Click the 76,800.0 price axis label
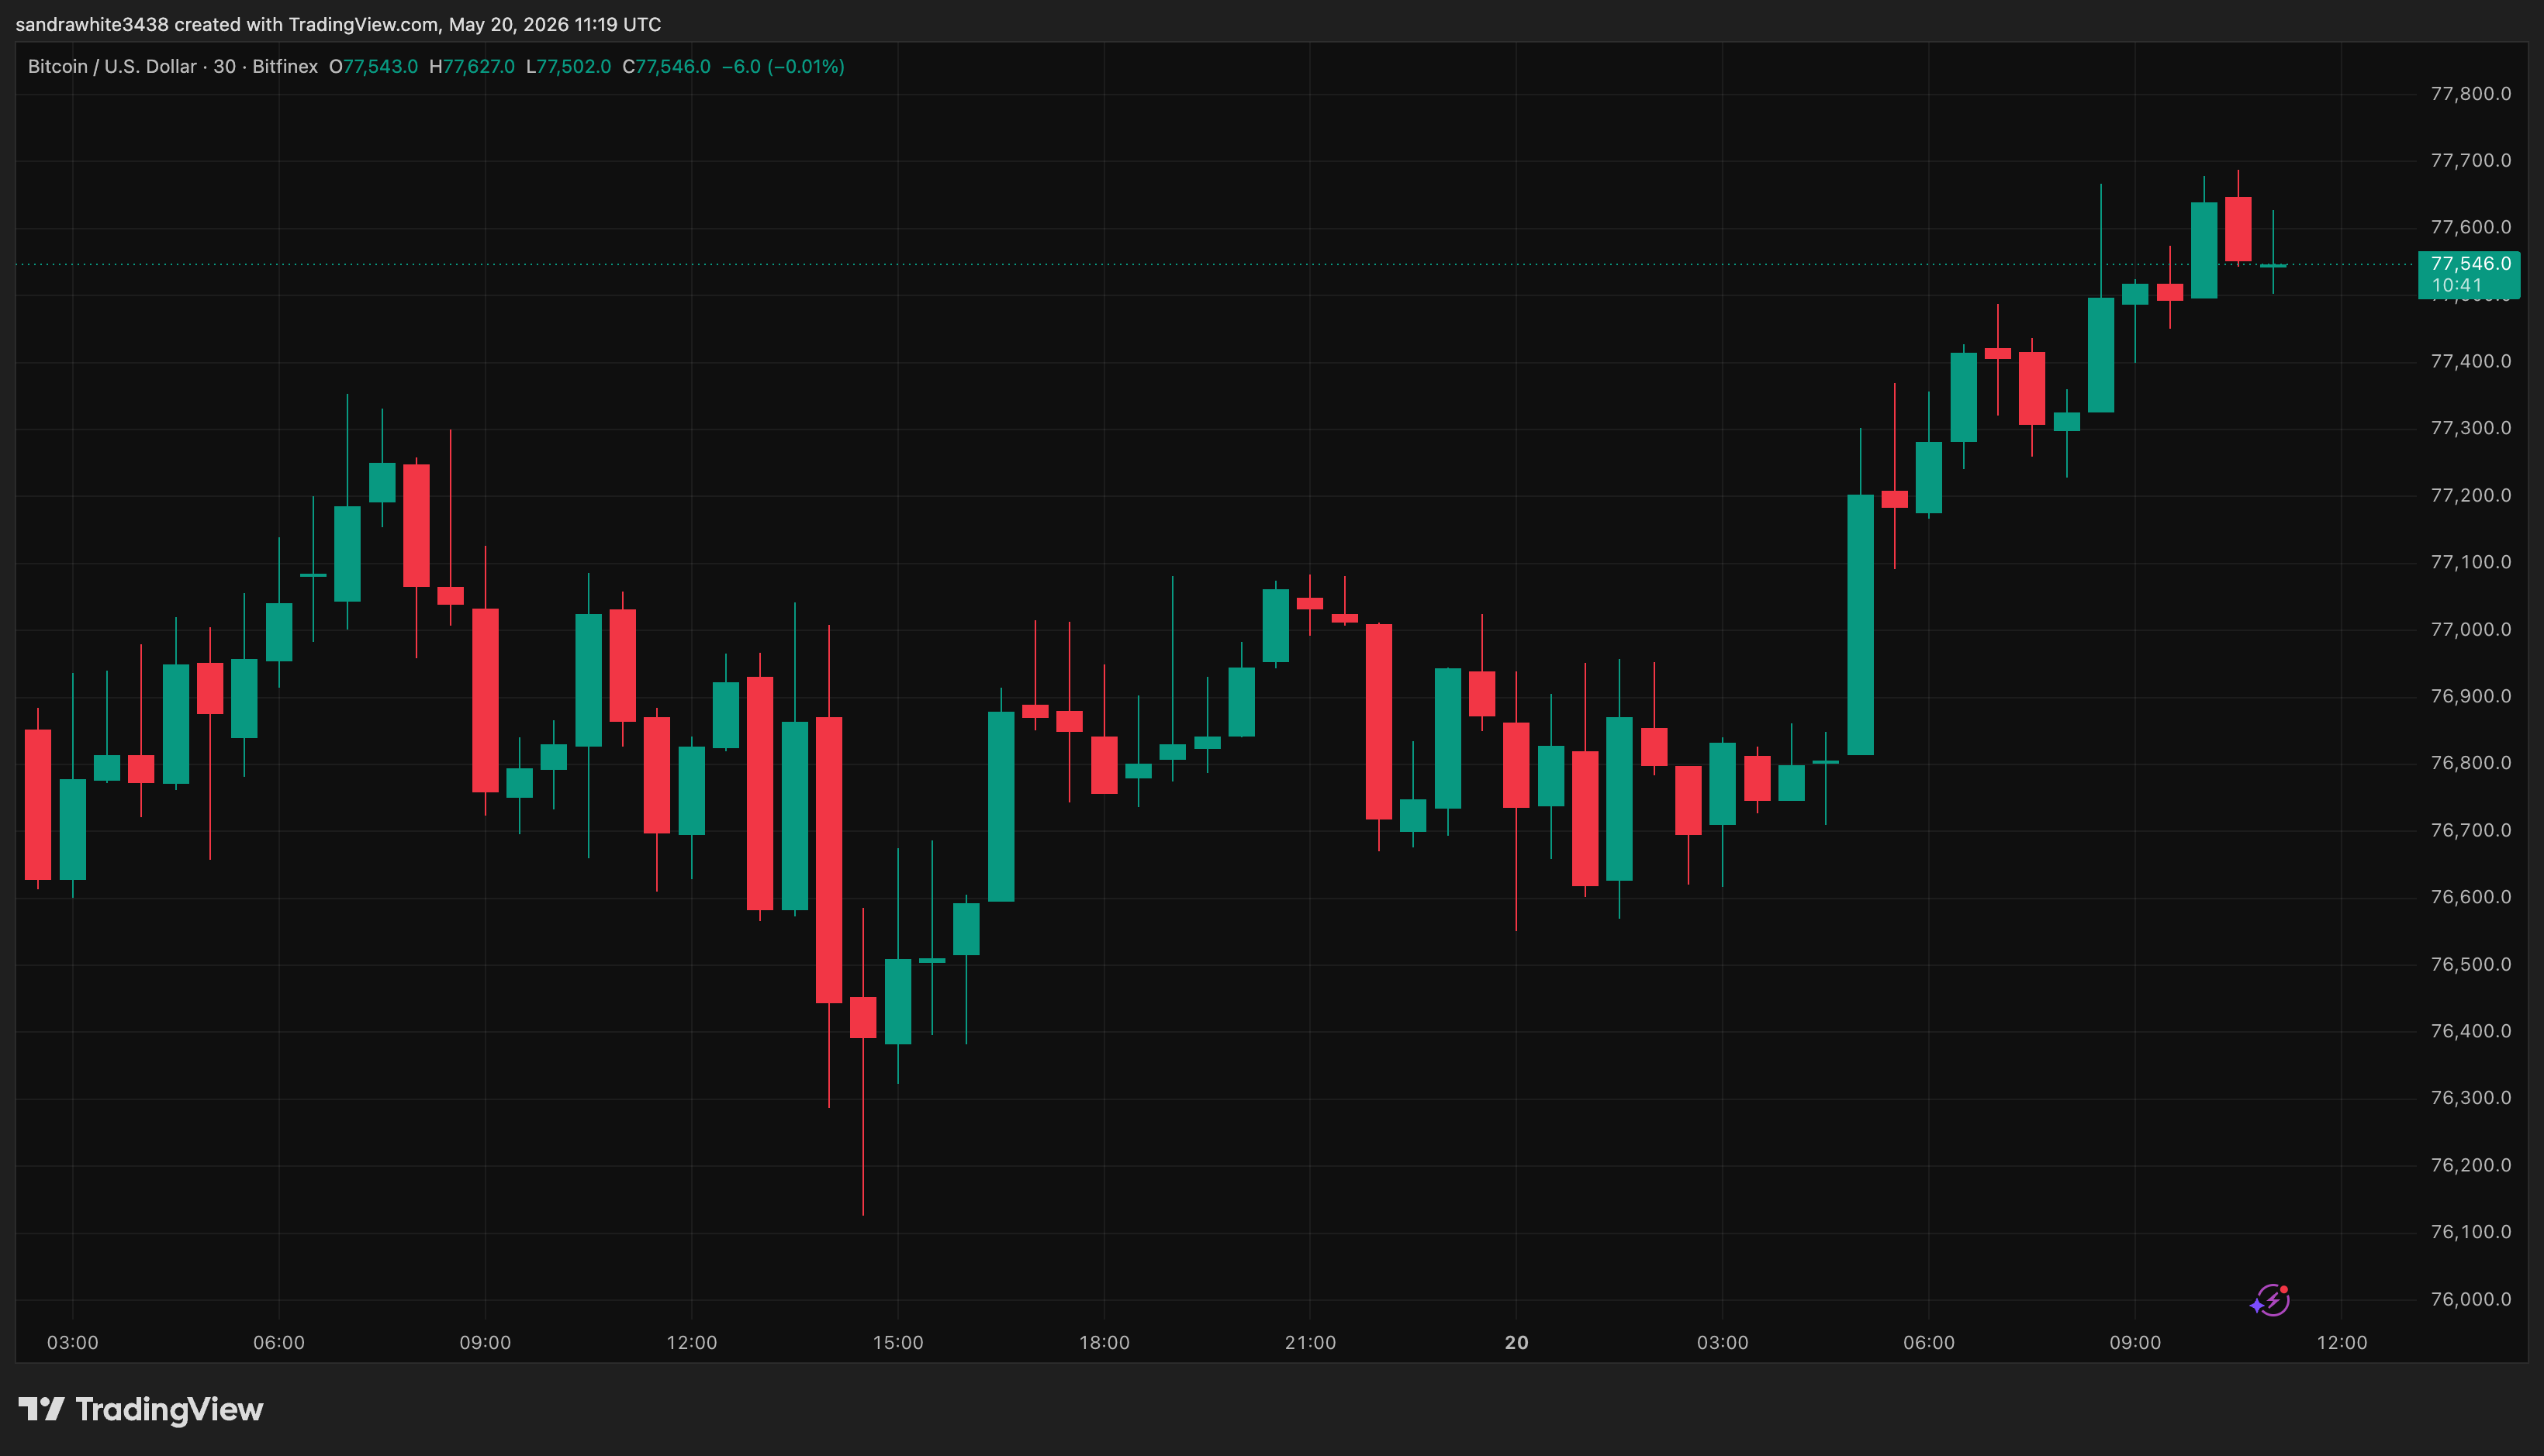The height and width of the screenshot is (1456, 2544). pos(2470,763)
